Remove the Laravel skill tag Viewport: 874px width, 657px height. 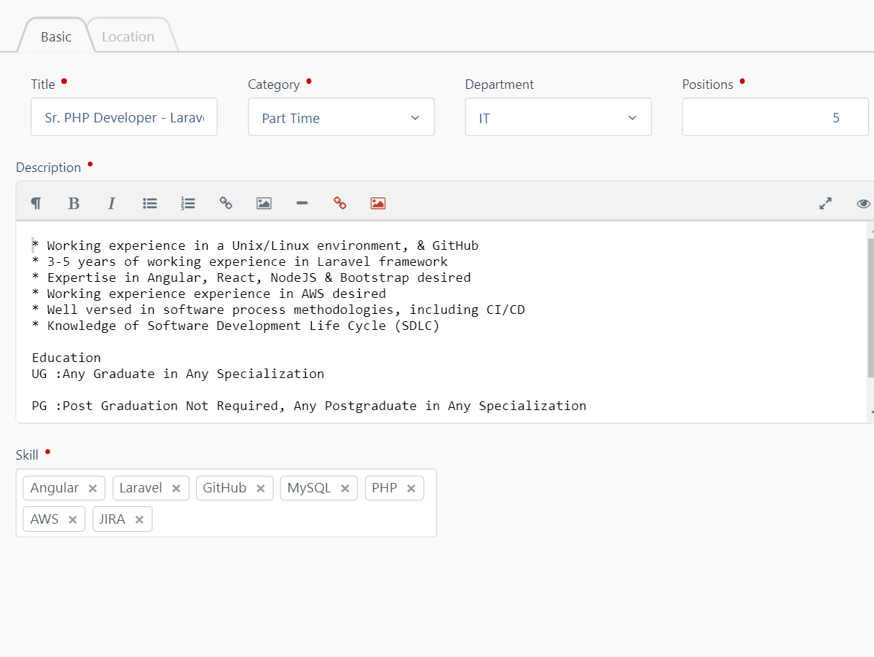pos(176,489)
